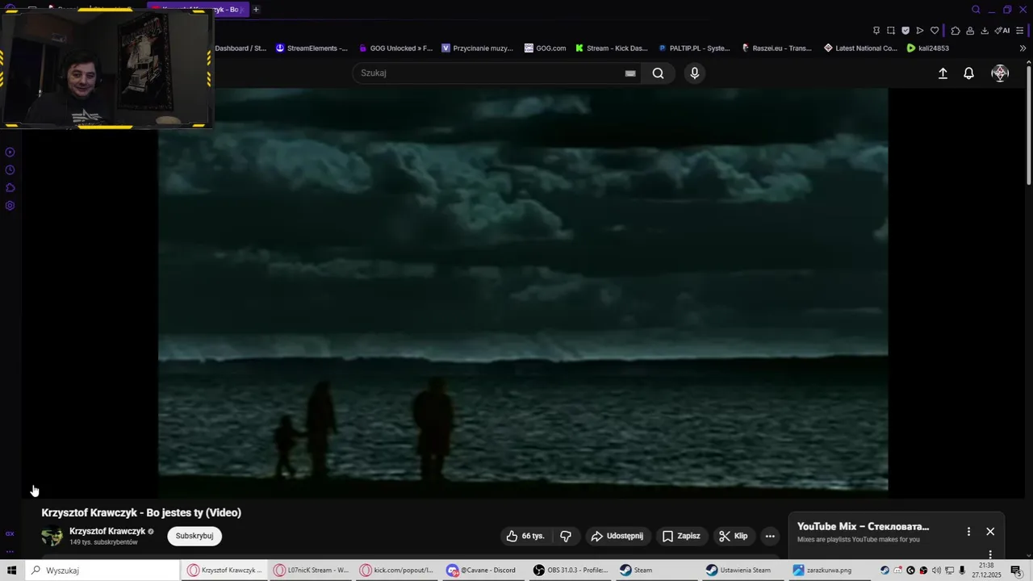Close the YouTube Mix card

(x=990, y=532)
